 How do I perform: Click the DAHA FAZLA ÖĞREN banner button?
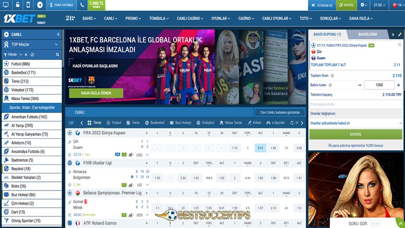(x=96, y=93)
